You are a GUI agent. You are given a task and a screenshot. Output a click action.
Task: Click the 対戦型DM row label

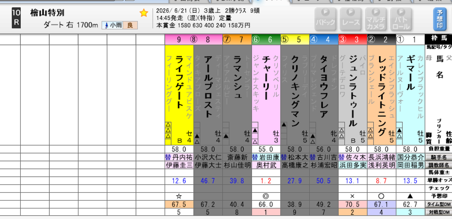[x=438, y=212]
